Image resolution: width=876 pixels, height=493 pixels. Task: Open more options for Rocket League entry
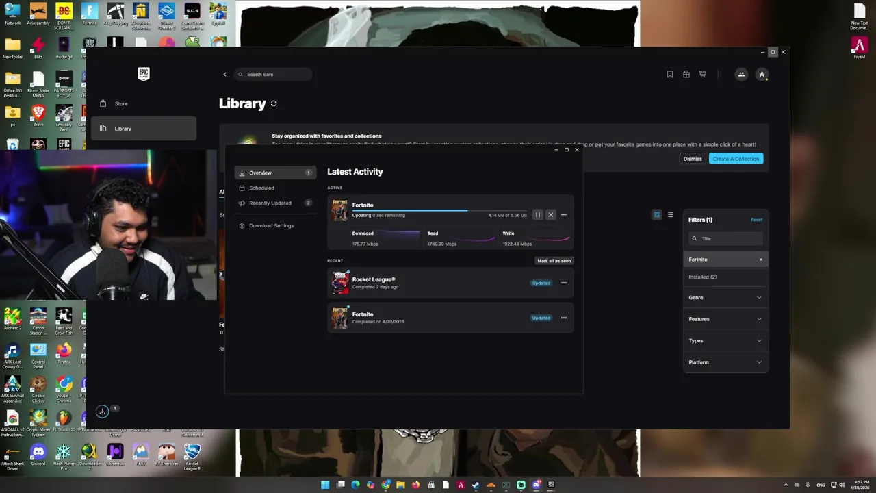564,283
